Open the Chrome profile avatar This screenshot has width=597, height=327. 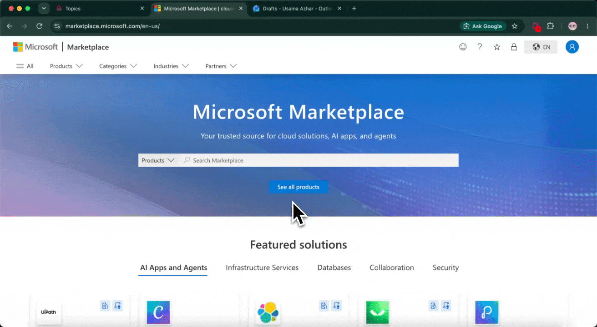[572, 26]
